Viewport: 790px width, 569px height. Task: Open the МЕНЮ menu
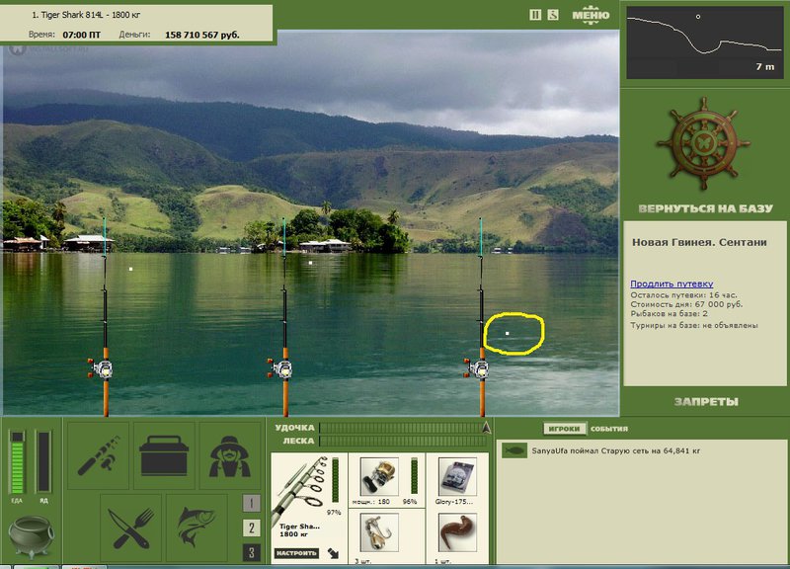(591, 15)
